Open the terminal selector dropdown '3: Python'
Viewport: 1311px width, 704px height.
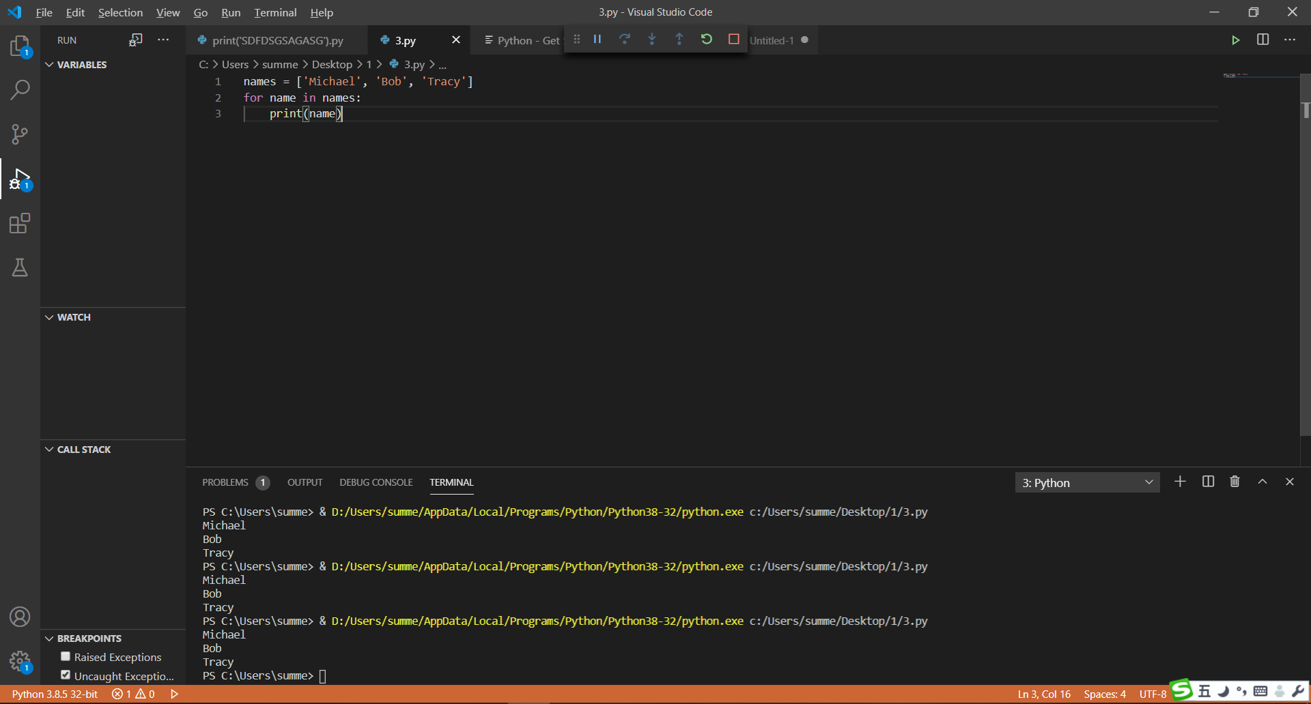pyautogui.click(x=1087, y=482)
